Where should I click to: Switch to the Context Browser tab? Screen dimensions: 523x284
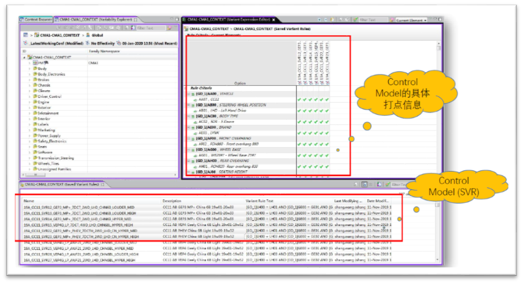pyautogui.click(x=37, y=20)
